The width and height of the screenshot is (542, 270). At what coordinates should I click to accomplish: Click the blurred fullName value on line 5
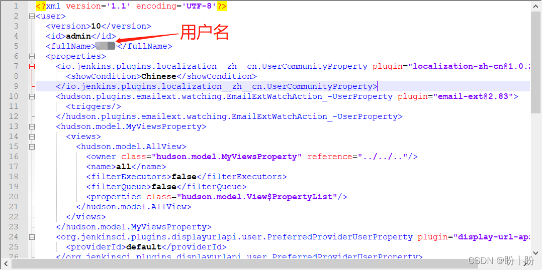point(106,46)
